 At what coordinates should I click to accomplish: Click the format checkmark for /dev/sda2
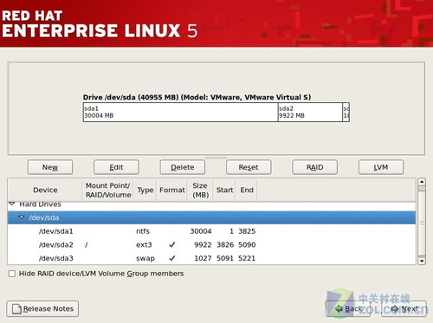click(x=172, y=245)
